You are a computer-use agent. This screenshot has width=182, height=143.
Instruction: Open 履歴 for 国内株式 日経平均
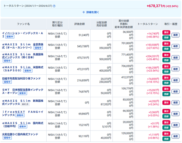tap(176, 125)
